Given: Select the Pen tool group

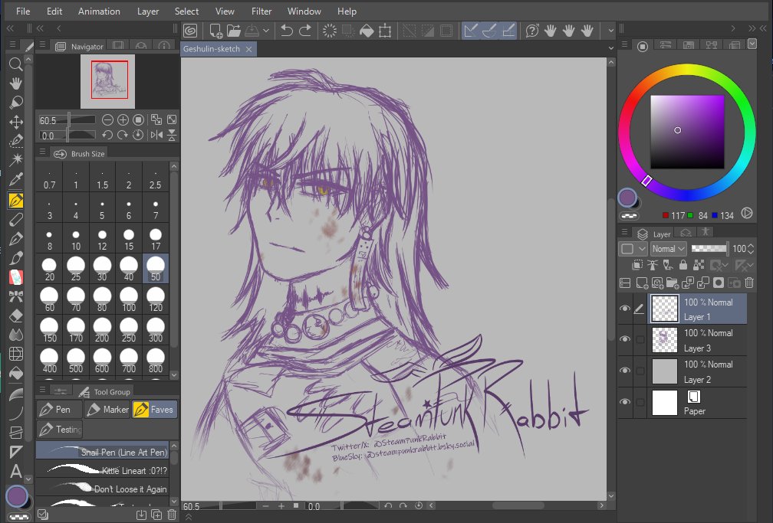Looking at the screenshot, I should 58,409.
